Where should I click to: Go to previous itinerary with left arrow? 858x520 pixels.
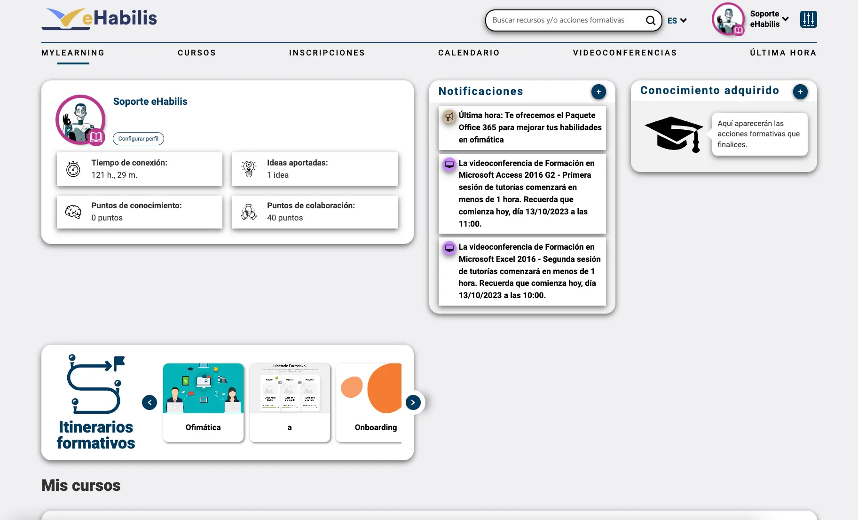150,402
